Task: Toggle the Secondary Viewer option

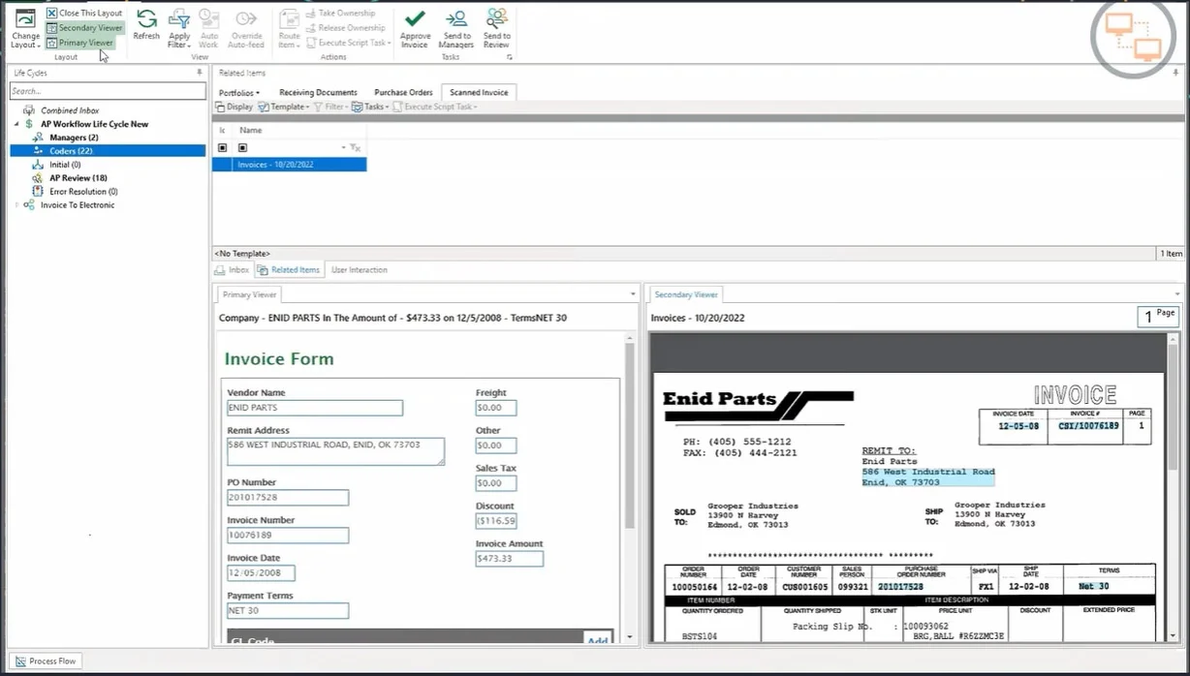Action: coord(84,28)
